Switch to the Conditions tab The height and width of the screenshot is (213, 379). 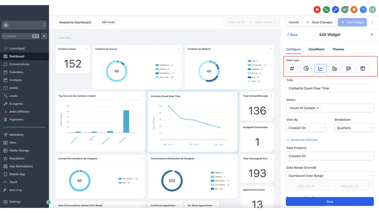point(316,49)
